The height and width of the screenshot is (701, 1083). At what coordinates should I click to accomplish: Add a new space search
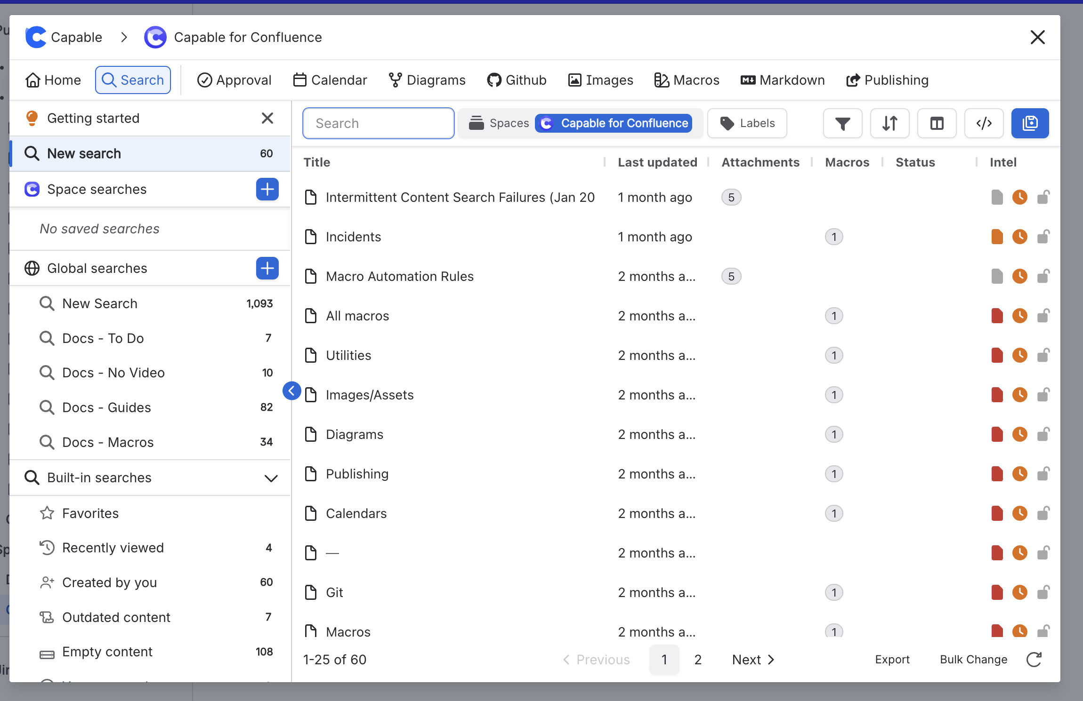267,189
